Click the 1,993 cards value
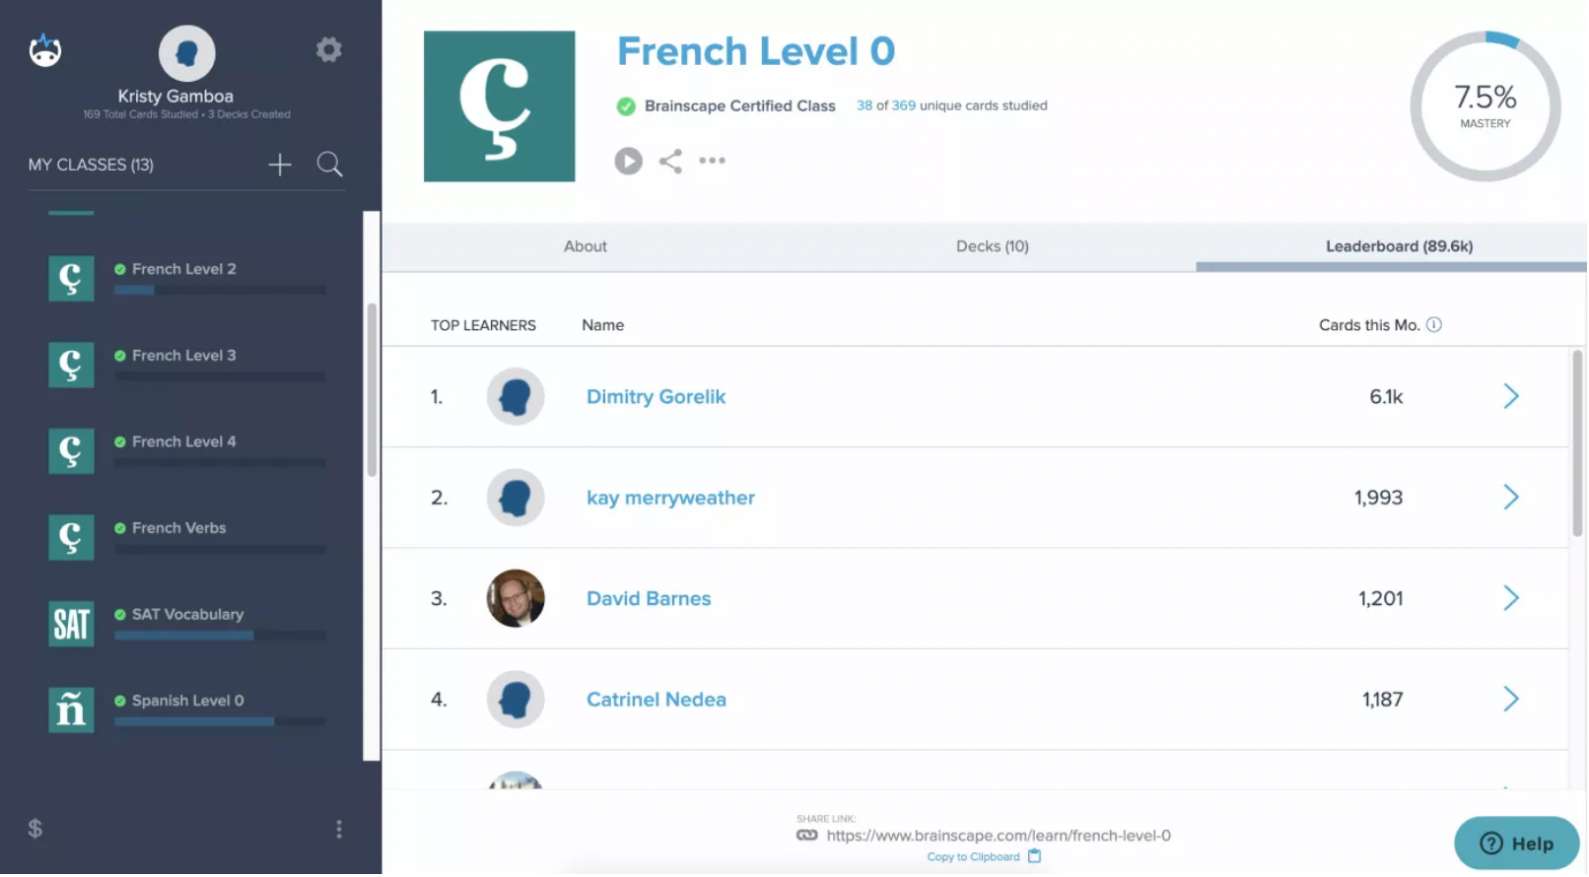Screen dimensions: 1589x877 1378,499
